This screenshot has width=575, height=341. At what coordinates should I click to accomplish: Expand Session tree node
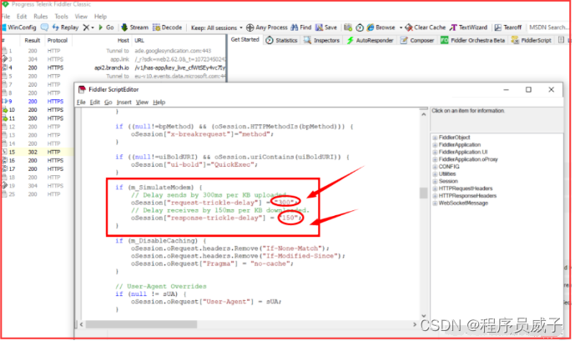click(435, 182)
